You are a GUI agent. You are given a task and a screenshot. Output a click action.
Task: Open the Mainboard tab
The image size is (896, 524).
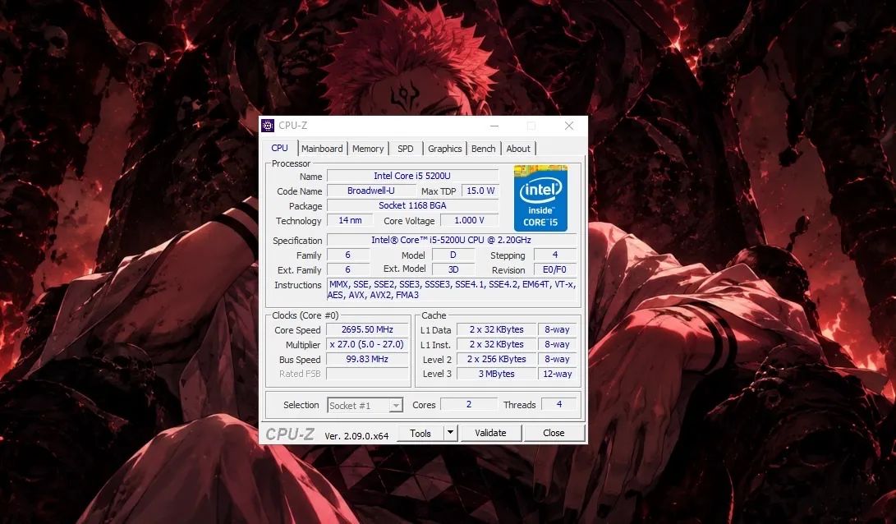click(322, 149)
